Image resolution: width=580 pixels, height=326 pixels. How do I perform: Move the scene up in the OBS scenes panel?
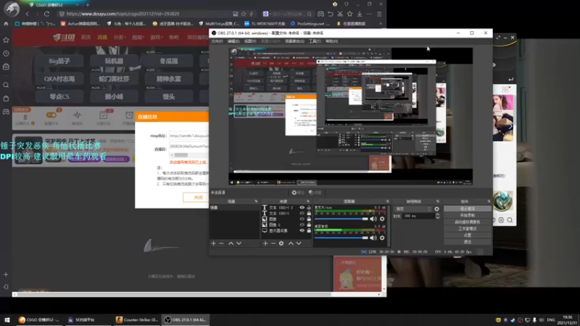tap(231, 243)
